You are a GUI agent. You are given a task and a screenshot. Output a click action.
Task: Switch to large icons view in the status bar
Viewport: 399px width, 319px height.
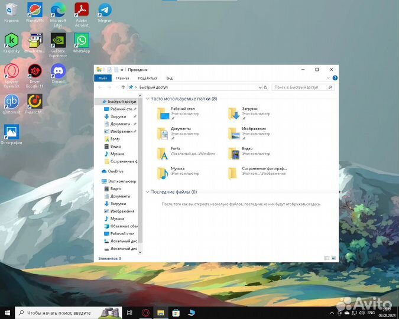click(x=333, y=258)
